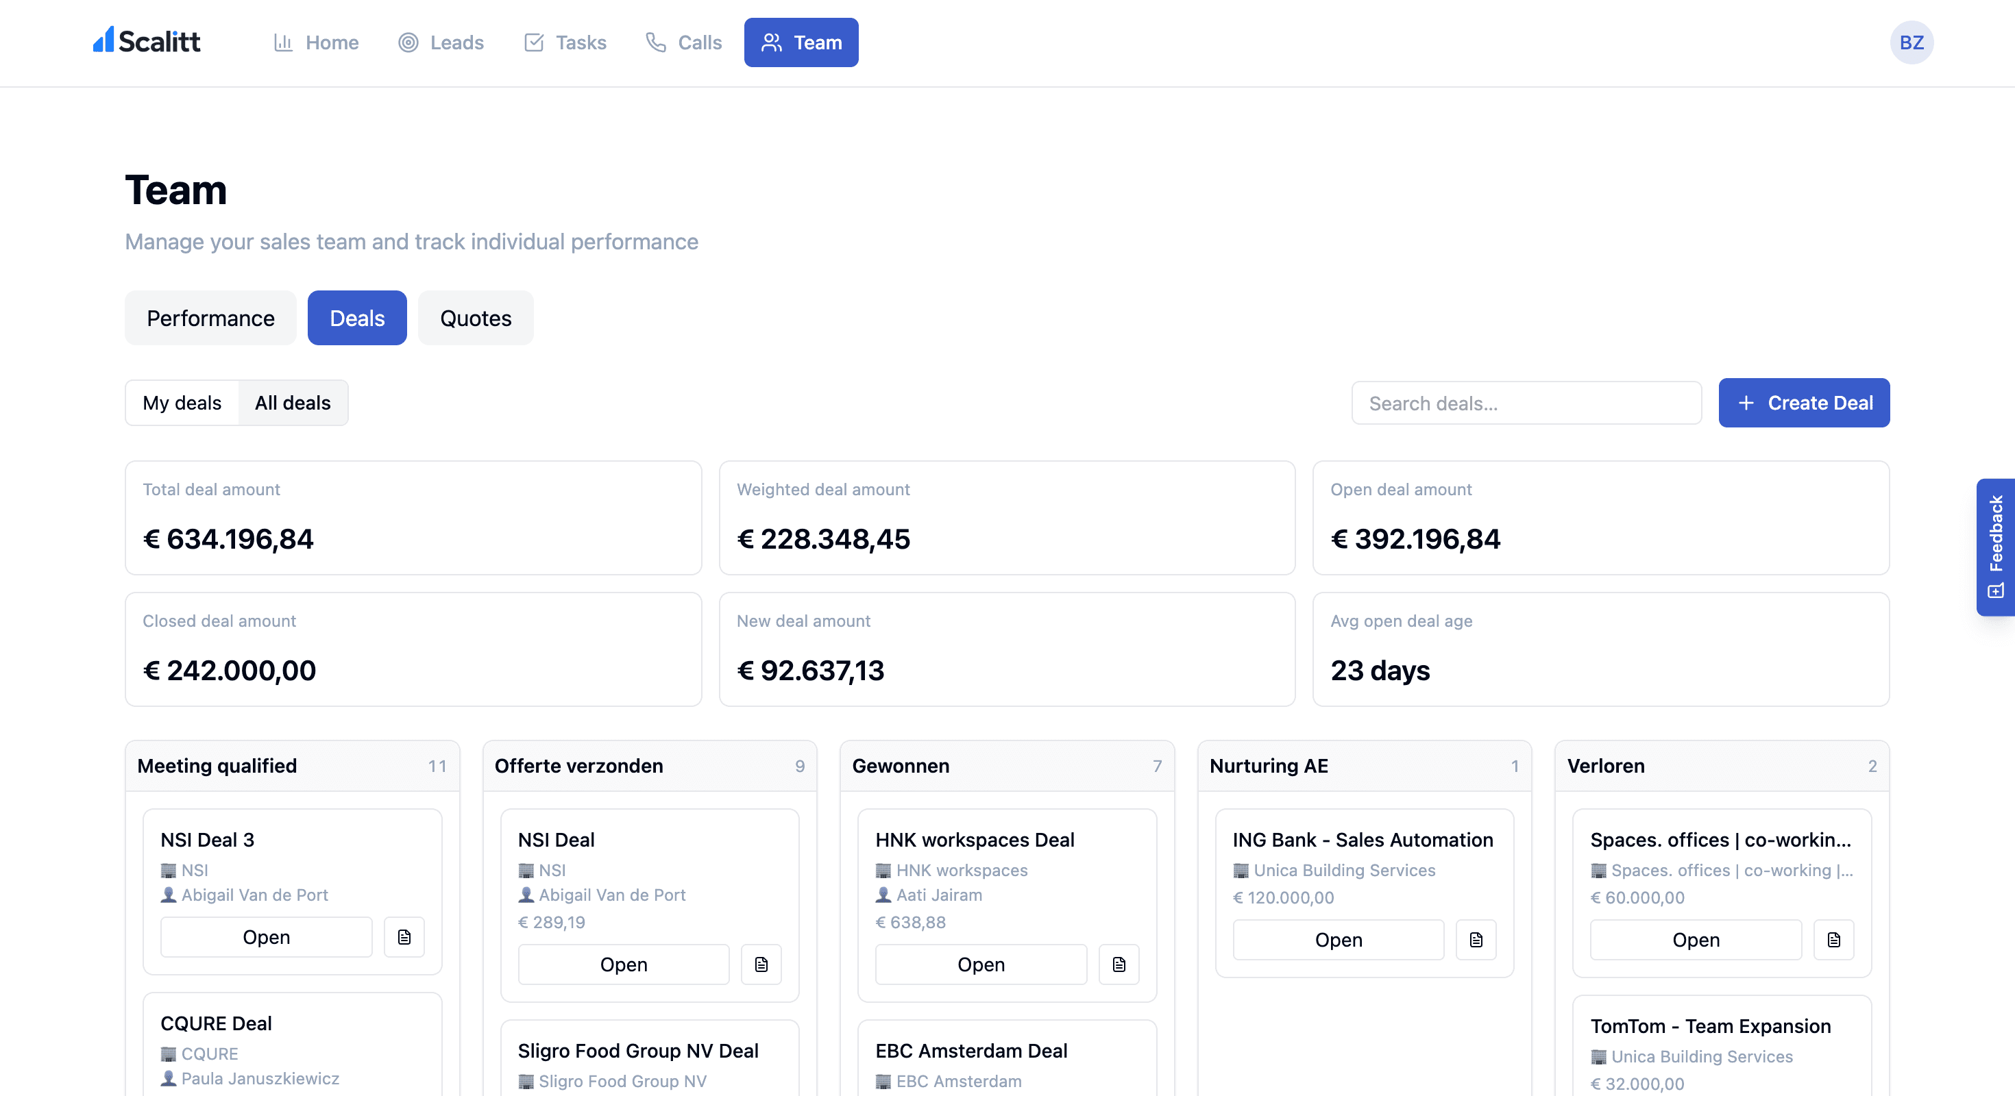Switch to My deals view
The height and width of the screenshot is (1096, 2015).
(x=182, y=403)
